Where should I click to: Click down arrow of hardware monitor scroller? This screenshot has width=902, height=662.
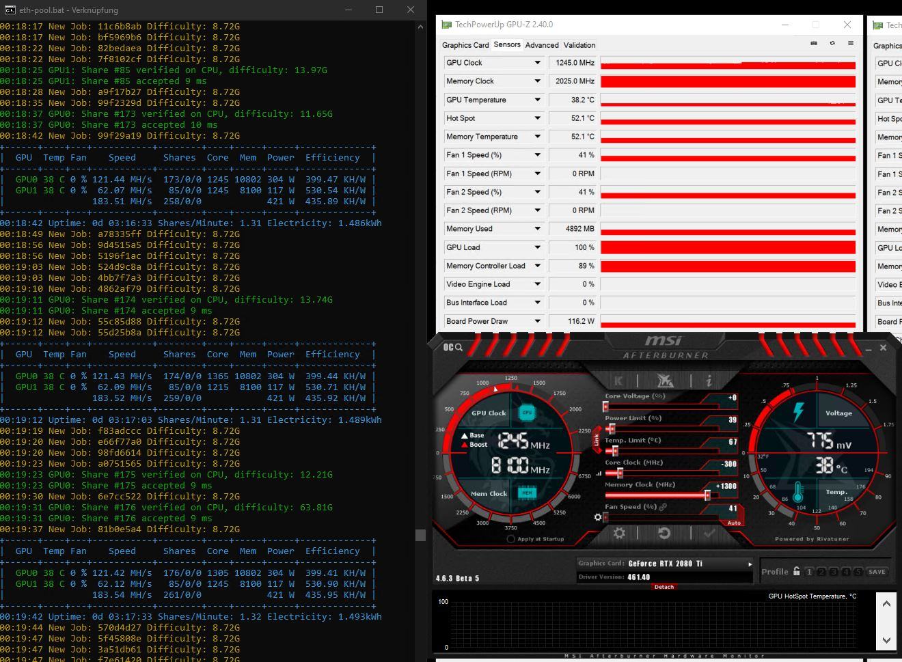pyautogui.click(x=886, y=640)
